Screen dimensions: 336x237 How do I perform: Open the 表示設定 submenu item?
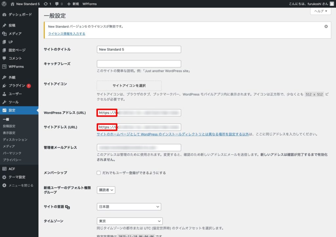coord(9,133)
